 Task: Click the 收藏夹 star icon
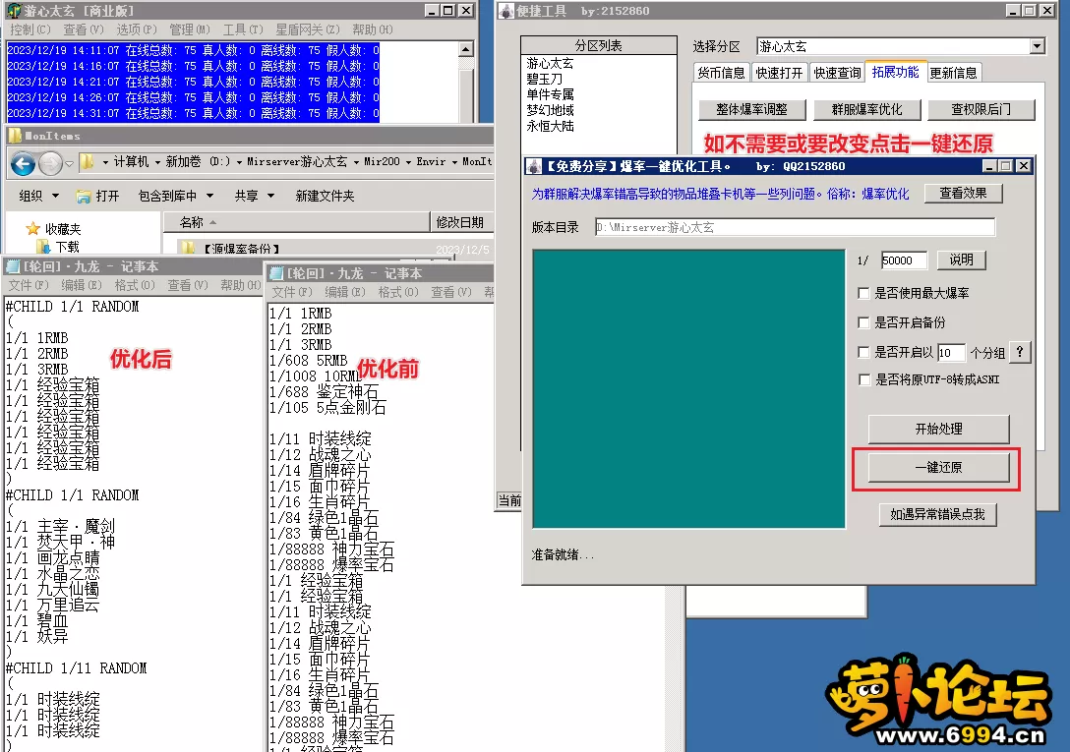pos(32,229)
